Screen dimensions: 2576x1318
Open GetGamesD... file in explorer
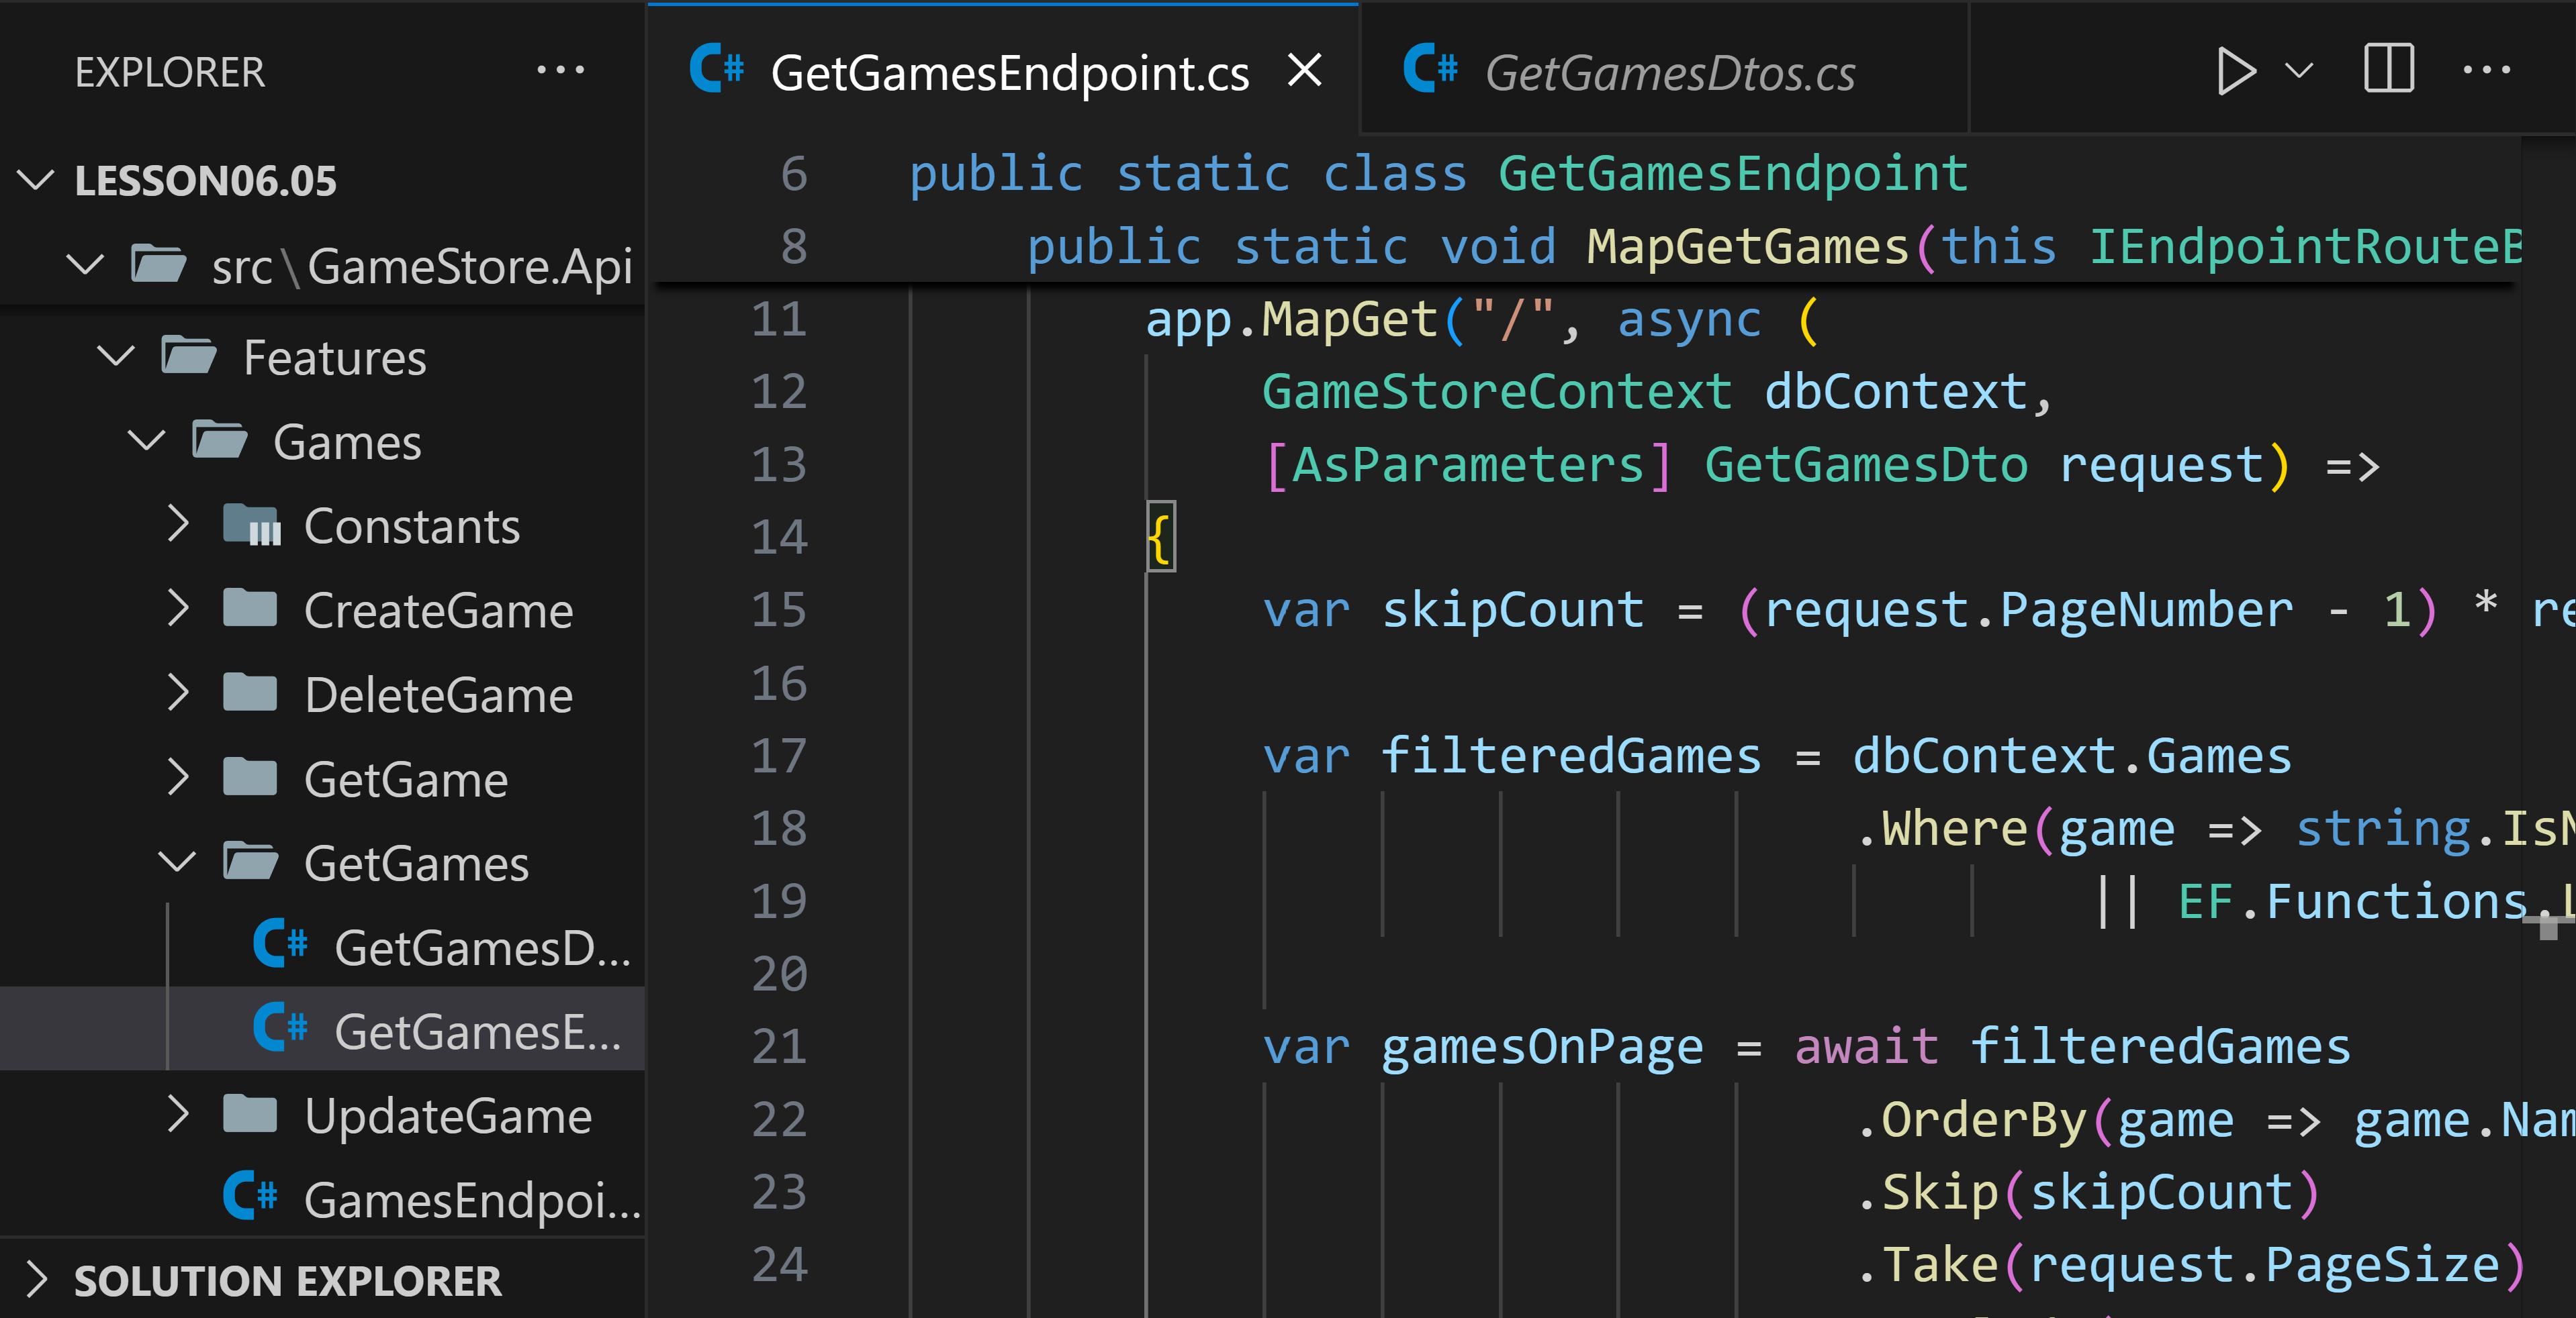click(x=322, y=946)
